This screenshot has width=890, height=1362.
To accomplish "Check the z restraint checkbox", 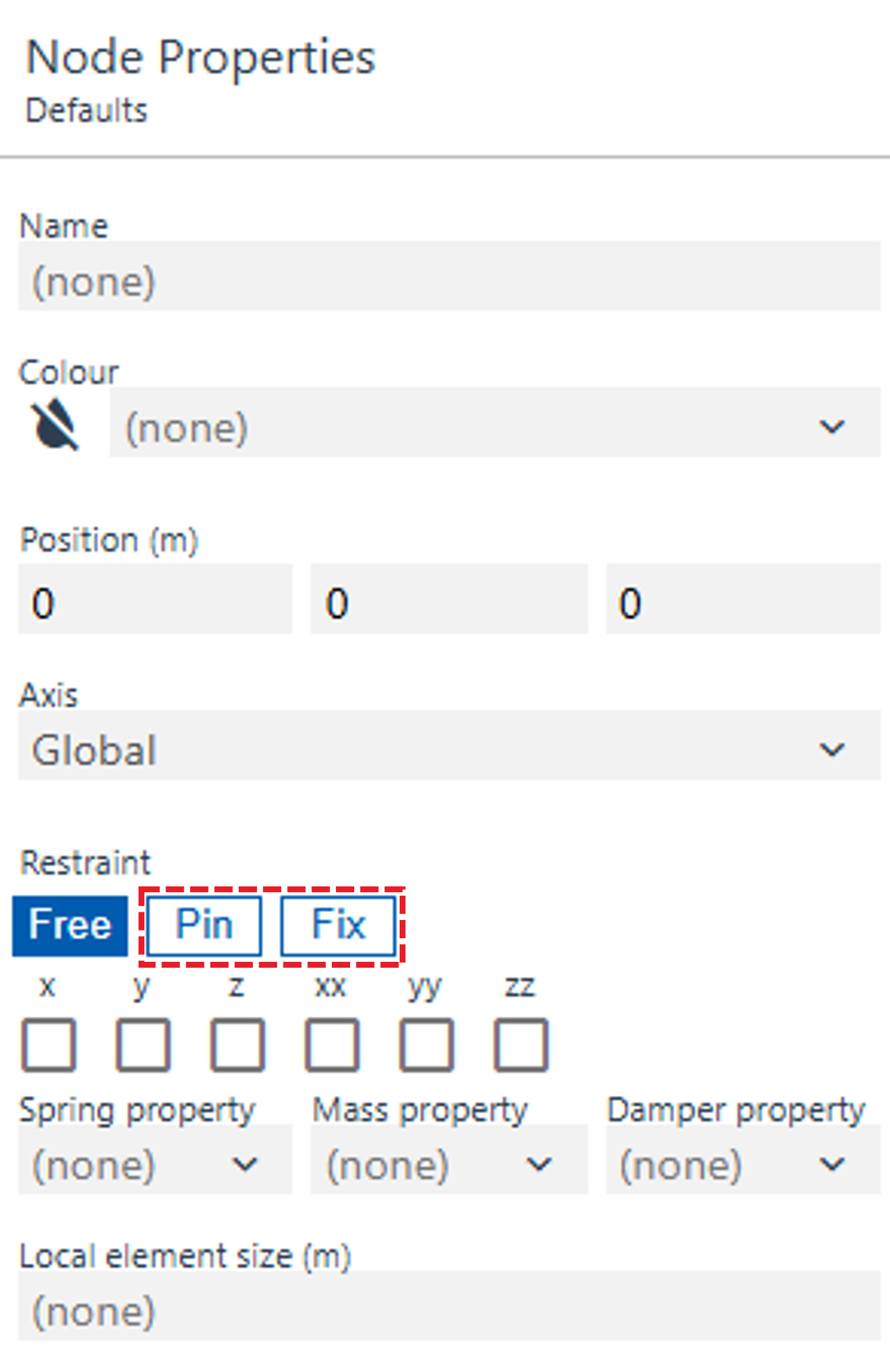I will (x=238, y=1044).
